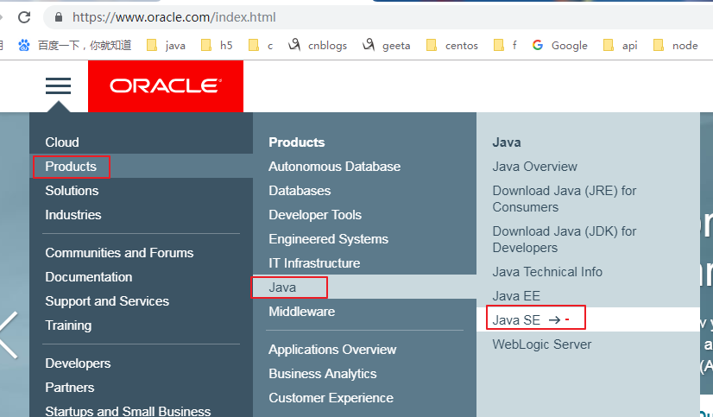The width and height of the screenshot is (713, 417).
Task: Choose Databases under Products
Action: click(300, 191)
